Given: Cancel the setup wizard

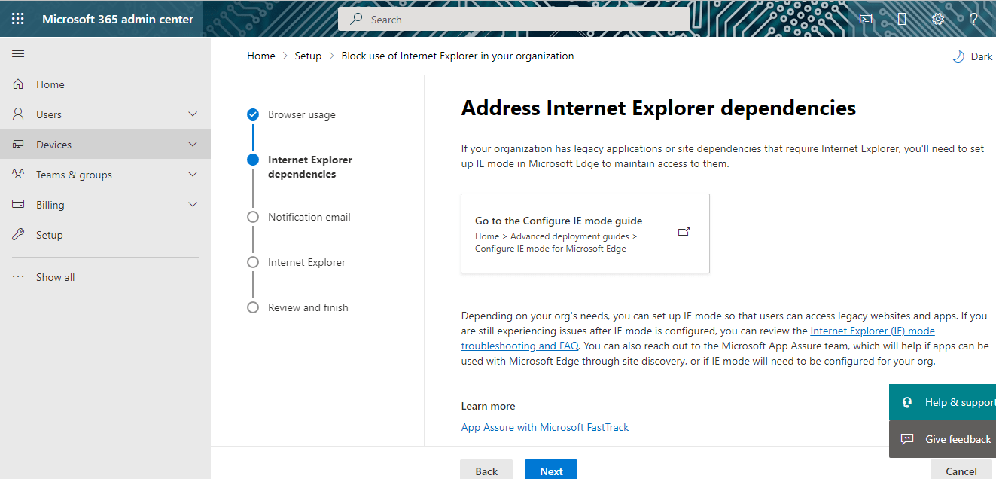Looking at the screenshot, I should click(961, 471).
